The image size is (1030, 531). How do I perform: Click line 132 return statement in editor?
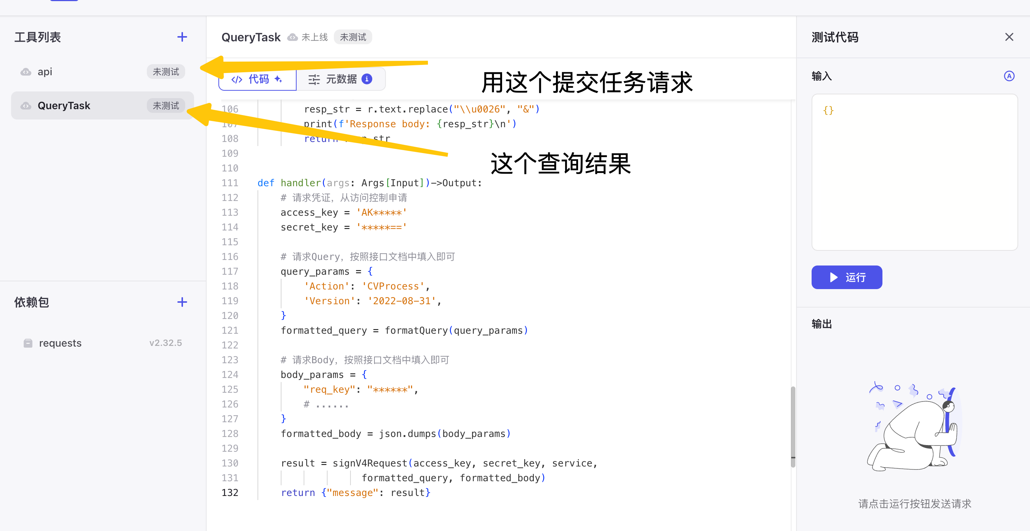coord(355,493)
